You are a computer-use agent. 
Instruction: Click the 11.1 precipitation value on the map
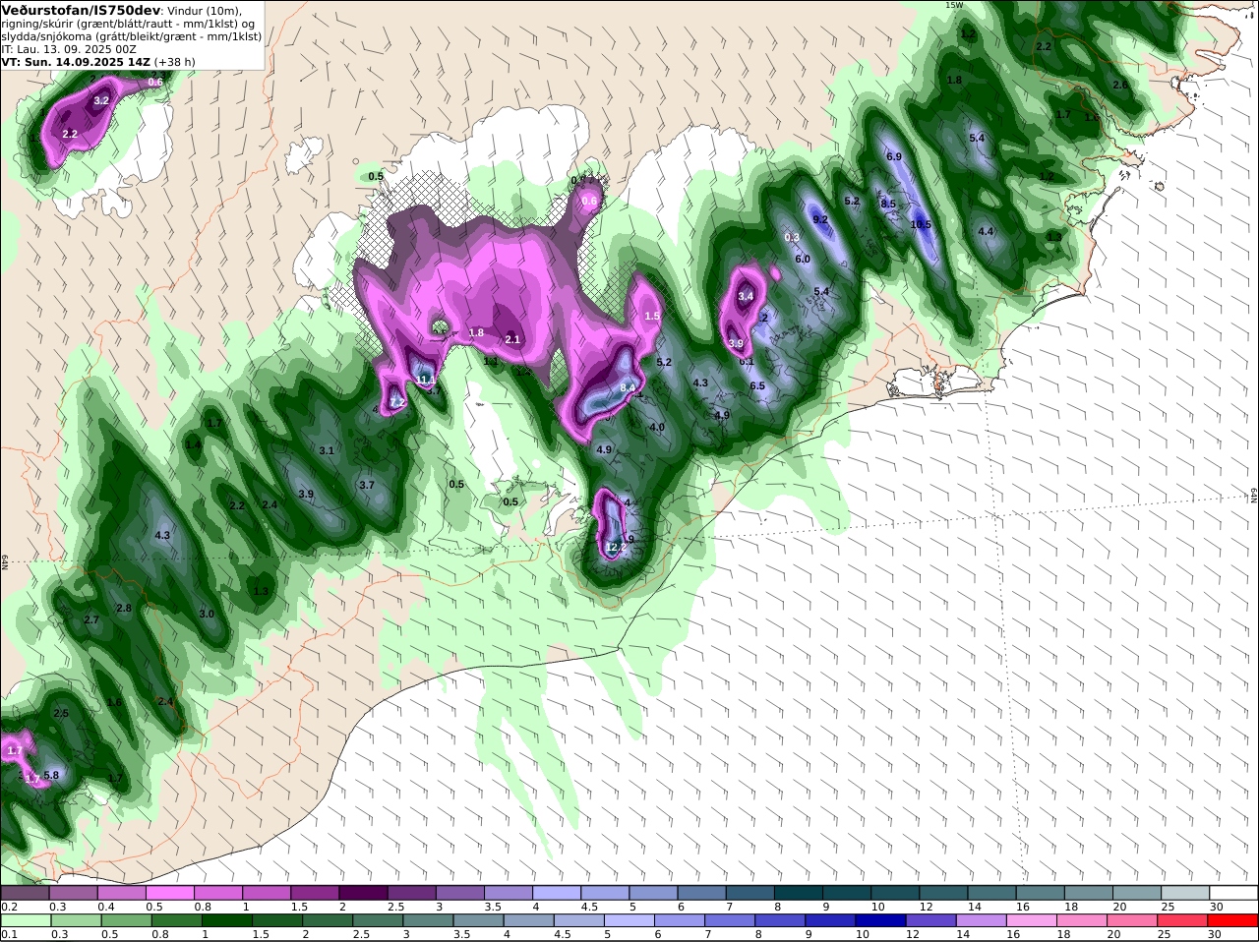425,380
